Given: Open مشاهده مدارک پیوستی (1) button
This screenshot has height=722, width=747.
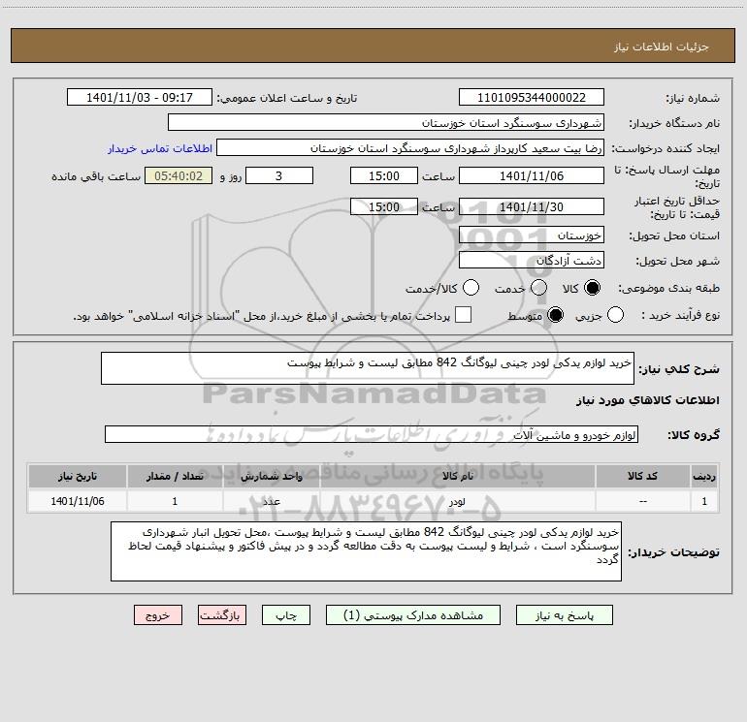Looking at the screenshot, I should tap(413, 615).
